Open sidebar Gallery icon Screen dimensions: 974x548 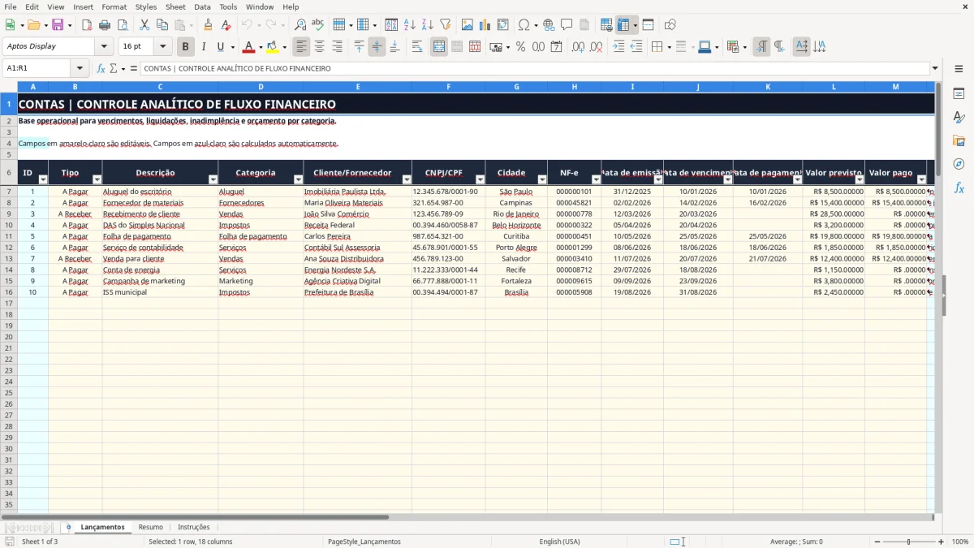click(x=959, y=141)
